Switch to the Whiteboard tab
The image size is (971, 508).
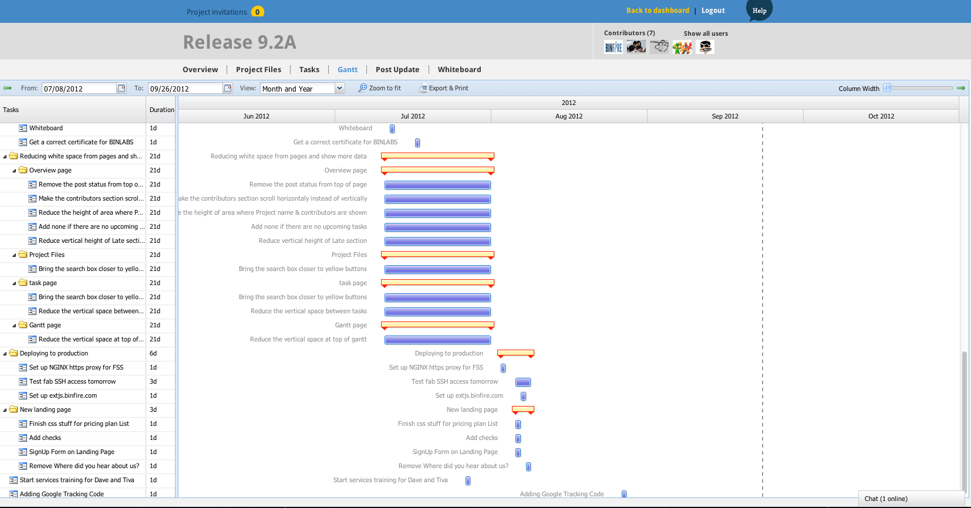point(459,69)
